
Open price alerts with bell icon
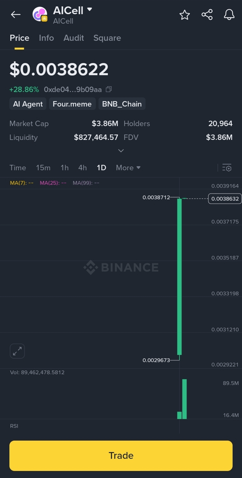229,15
